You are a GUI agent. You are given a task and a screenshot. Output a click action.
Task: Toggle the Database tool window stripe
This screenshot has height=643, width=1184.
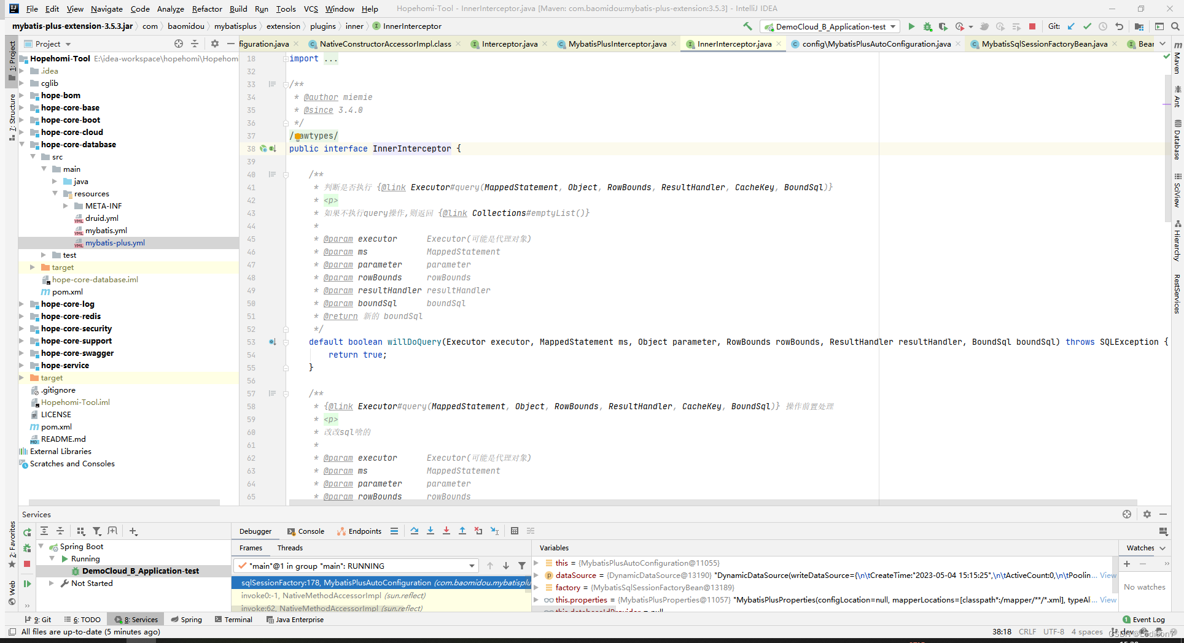(1177, 140)
